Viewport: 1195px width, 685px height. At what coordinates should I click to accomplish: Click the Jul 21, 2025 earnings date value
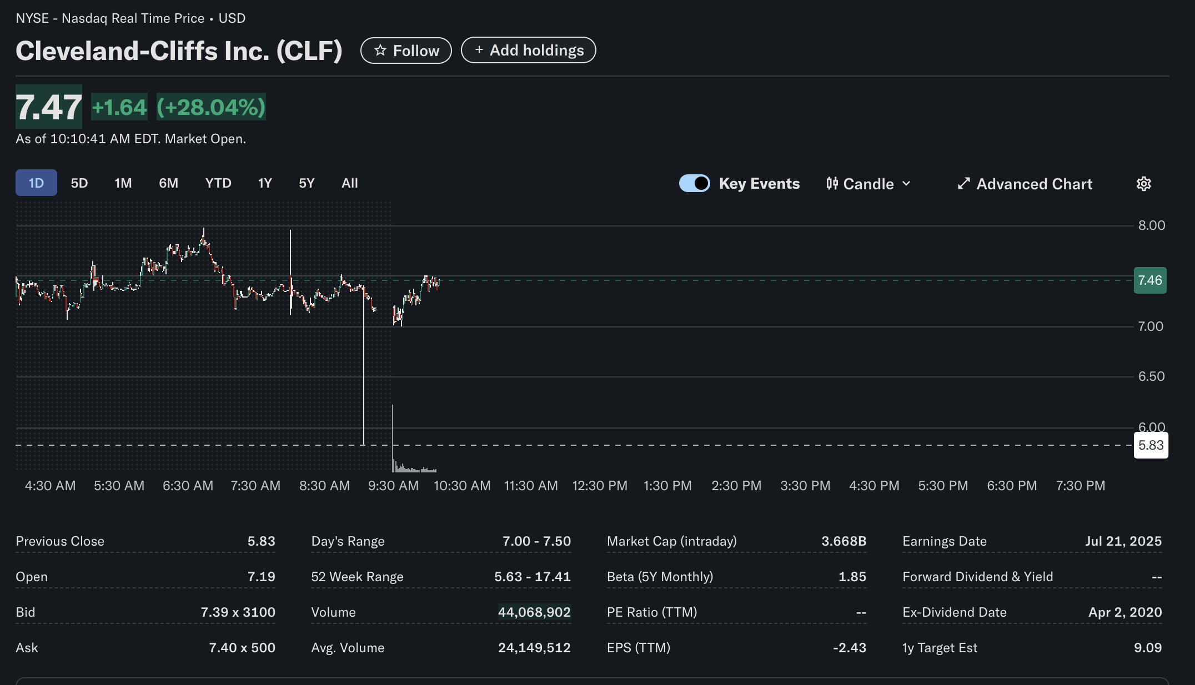pos(1123,541)
